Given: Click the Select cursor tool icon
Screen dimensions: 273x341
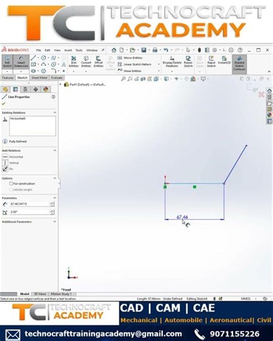Looking at the screenshot, I should (188, 50).
